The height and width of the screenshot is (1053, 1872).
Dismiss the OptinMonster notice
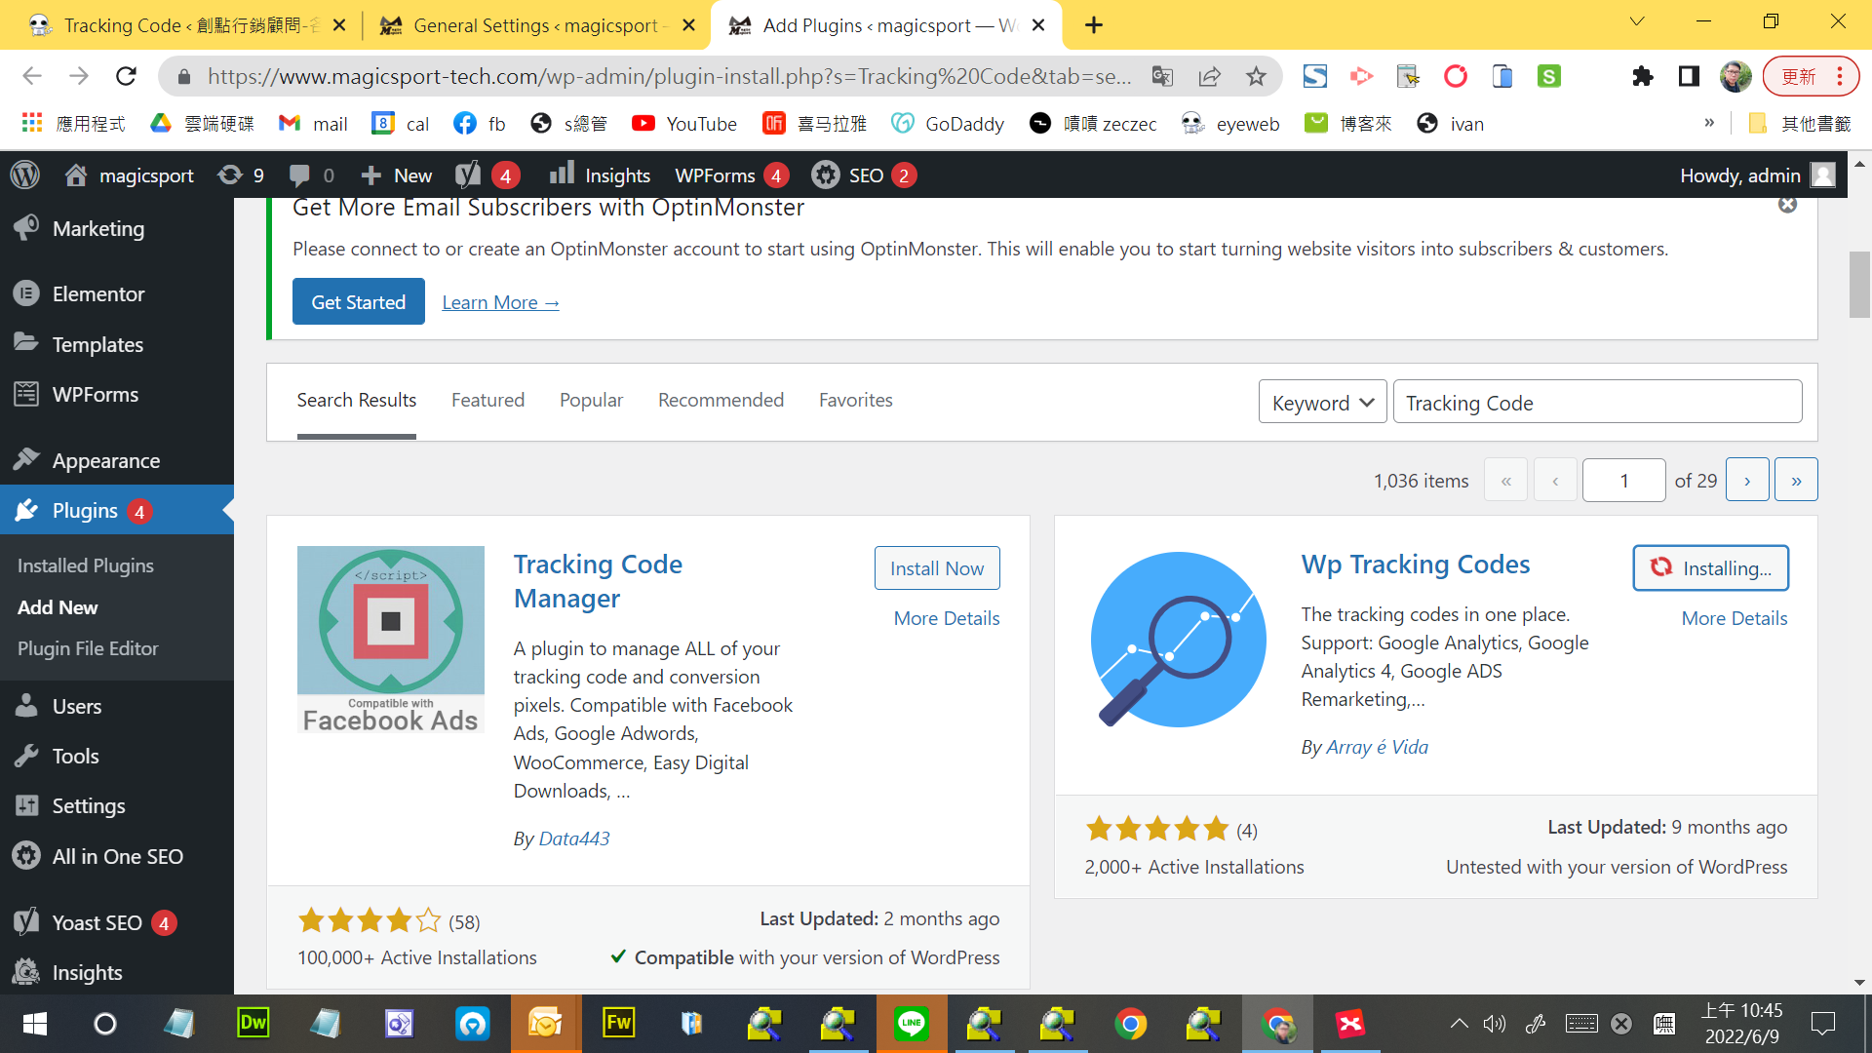(1787, 205)
